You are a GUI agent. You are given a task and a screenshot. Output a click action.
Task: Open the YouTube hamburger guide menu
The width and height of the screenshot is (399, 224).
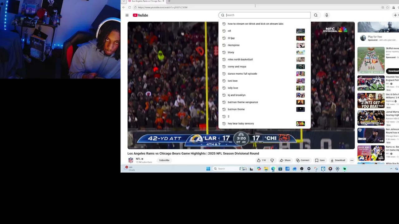click(x=127, y=15)
